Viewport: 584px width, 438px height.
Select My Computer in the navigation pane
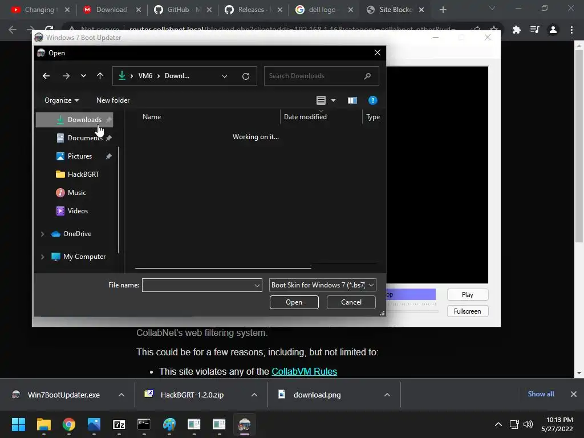tap(84, 257)
